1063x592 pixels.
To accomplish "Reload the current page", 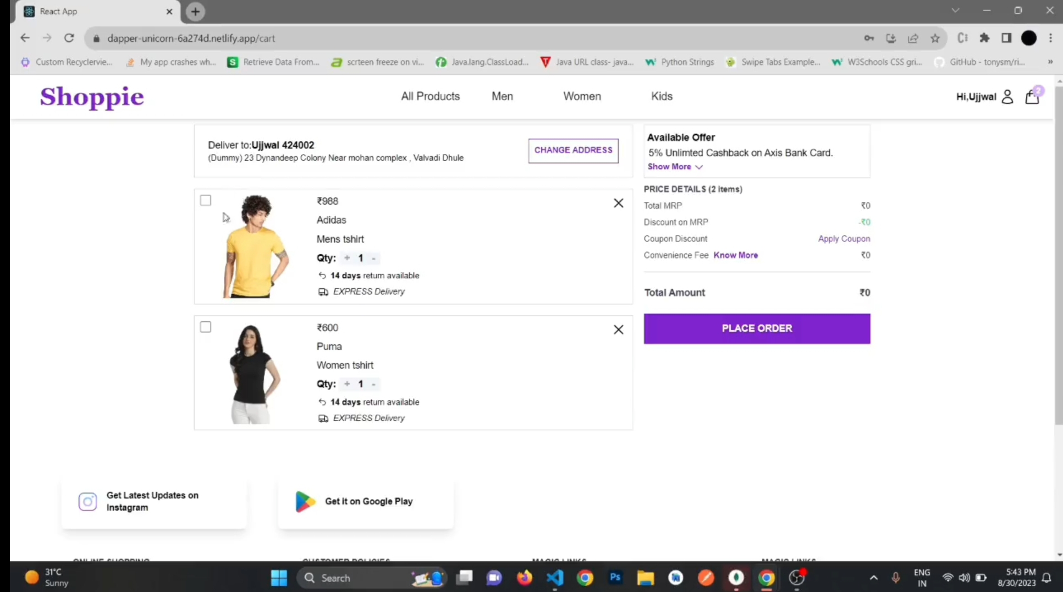I will (69, 38).
